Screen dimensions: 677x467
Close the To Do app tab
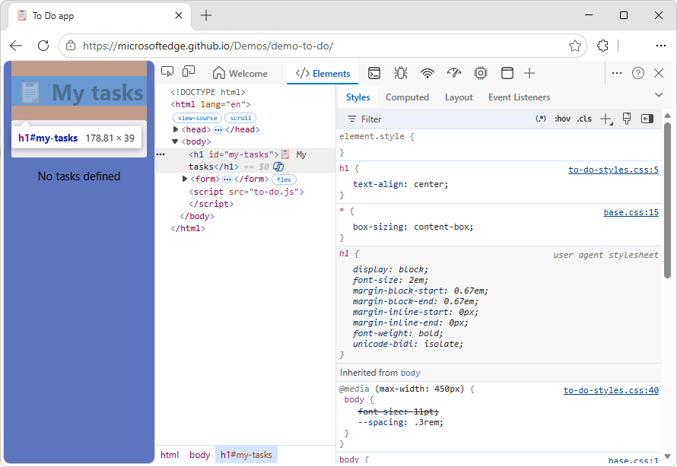[179, 15]
